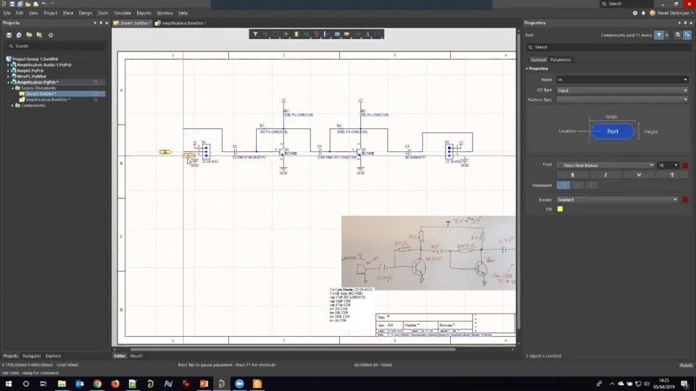Click the red border color swatch
Image resolution: width=696 pixels, height=391 pixels.
tap(685, 200)
